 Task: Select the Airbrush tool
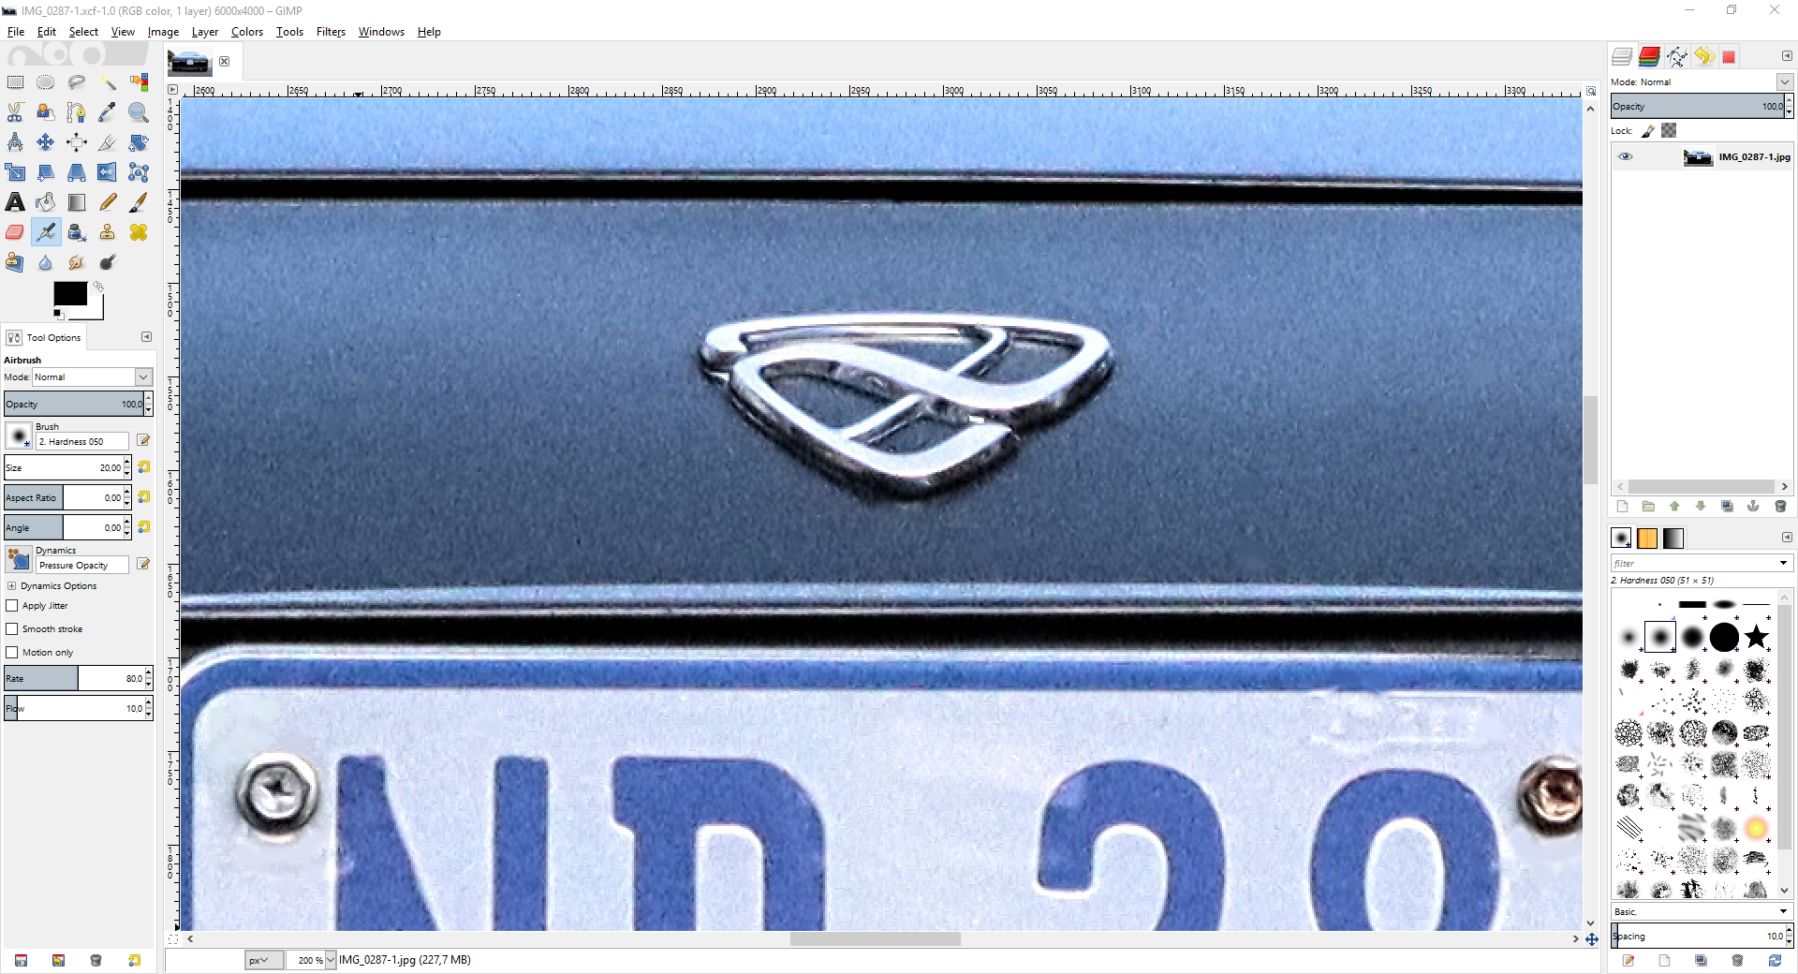pyautogui.click(x=45, y=232)
